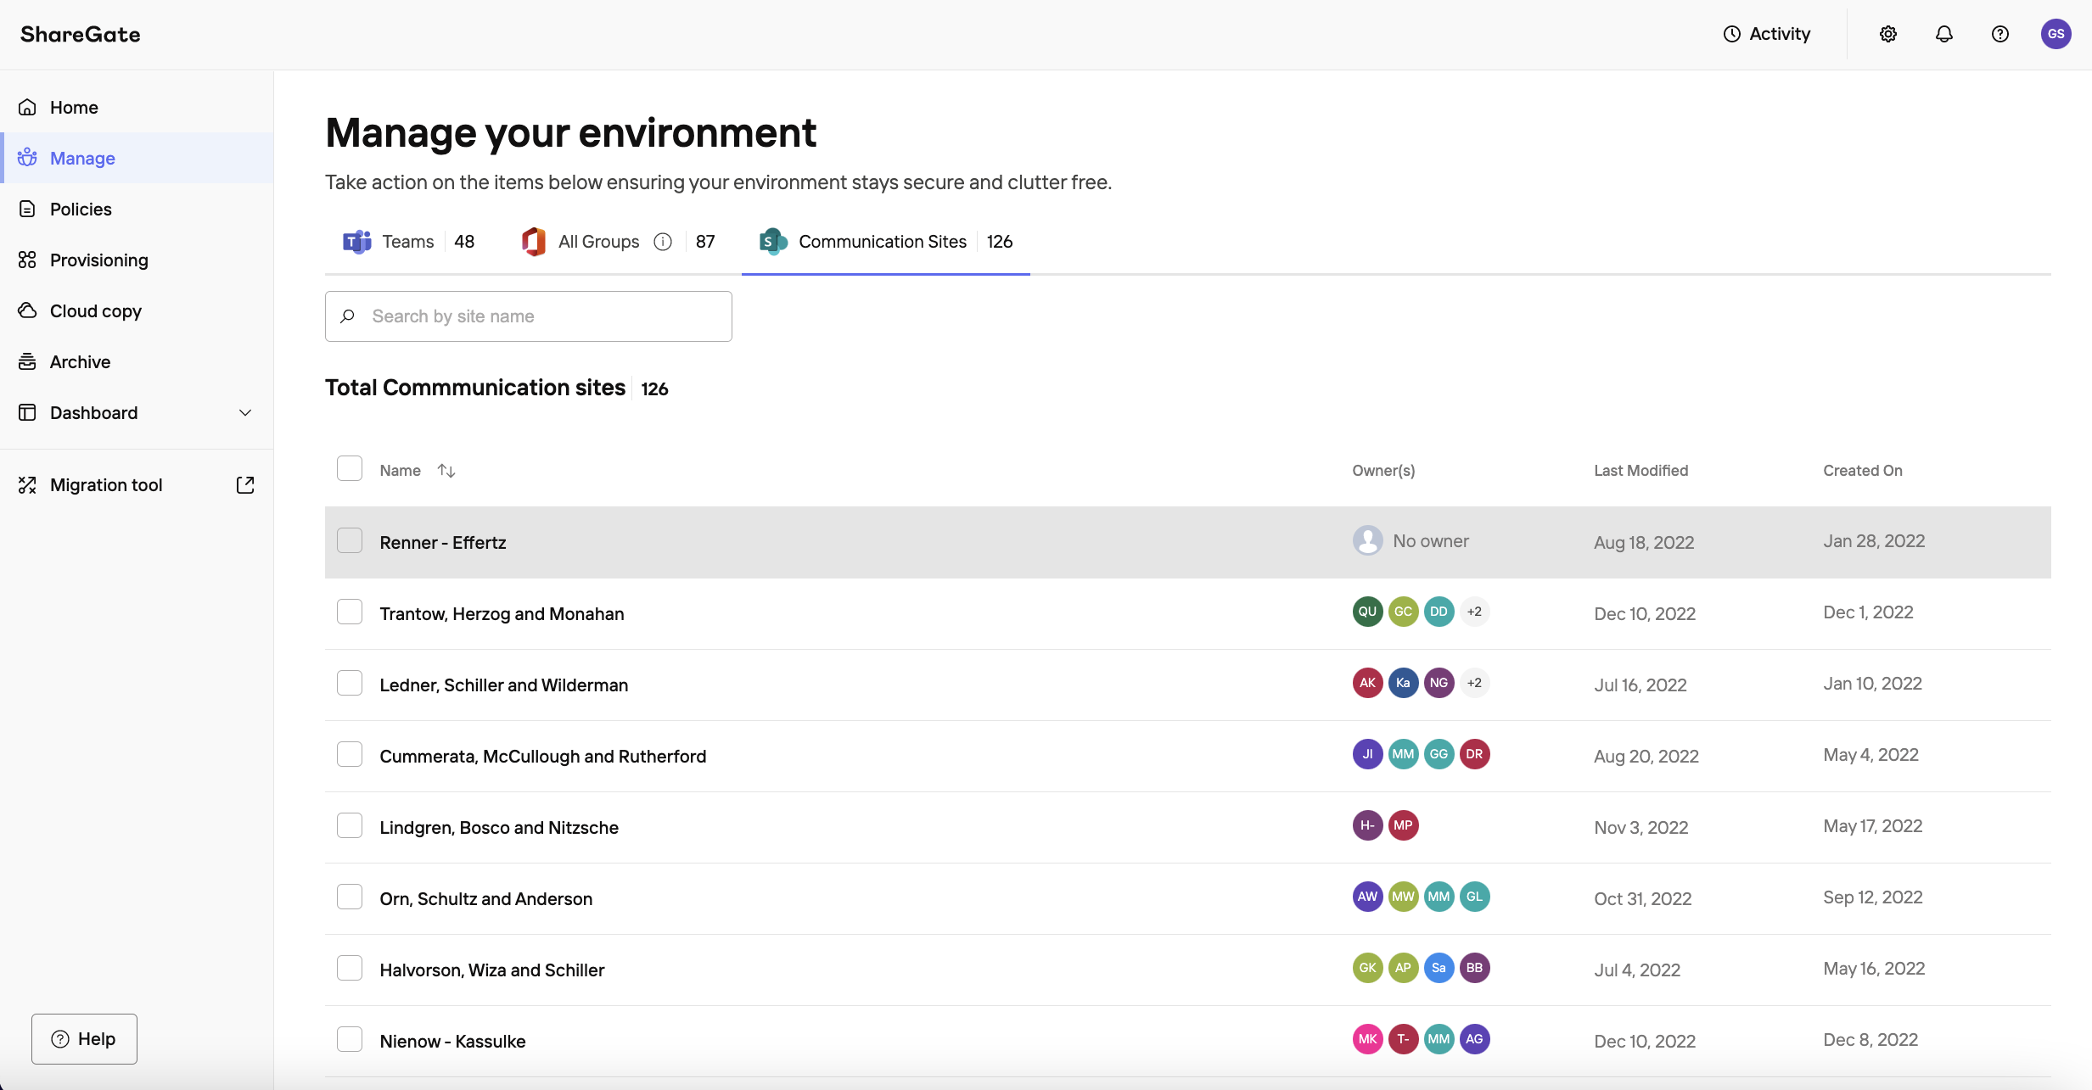This screenshot has width=2092, height=1090.
Task: Click the Provisioning icon in sidebar
Action: pos(27,260)
